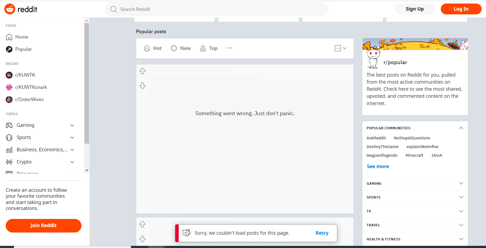Screen dimensions: 486x248
Task: Expand the Gaming topic chevron in sidebar
Action: click(72, 125)
